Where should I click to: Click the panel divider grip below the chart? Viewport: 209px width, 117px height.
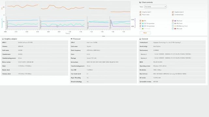[104, 36]
